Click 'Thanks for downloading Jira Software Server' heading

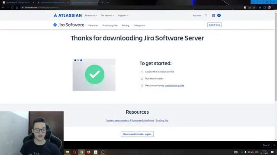click(137, 38)
